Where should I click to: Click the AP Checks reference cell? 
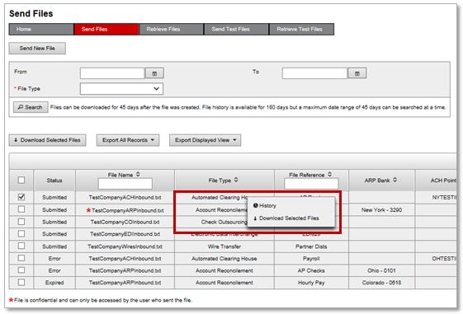coord(311,270)
